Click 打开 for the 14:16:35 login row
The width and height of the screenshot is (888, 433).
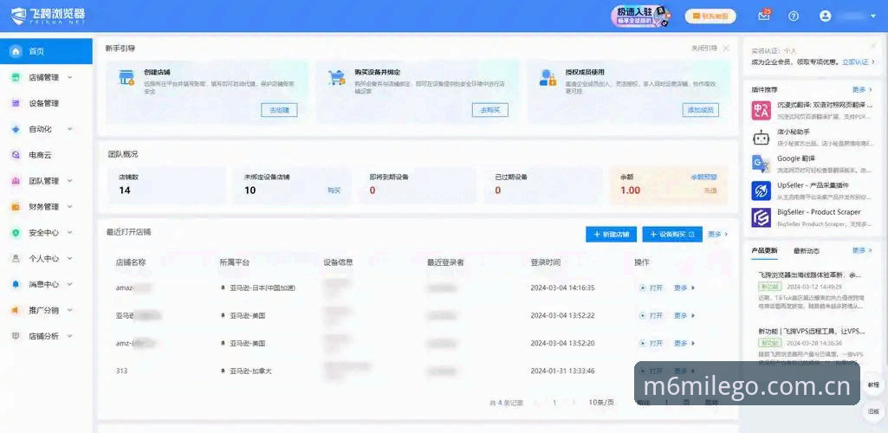[651, 288]
